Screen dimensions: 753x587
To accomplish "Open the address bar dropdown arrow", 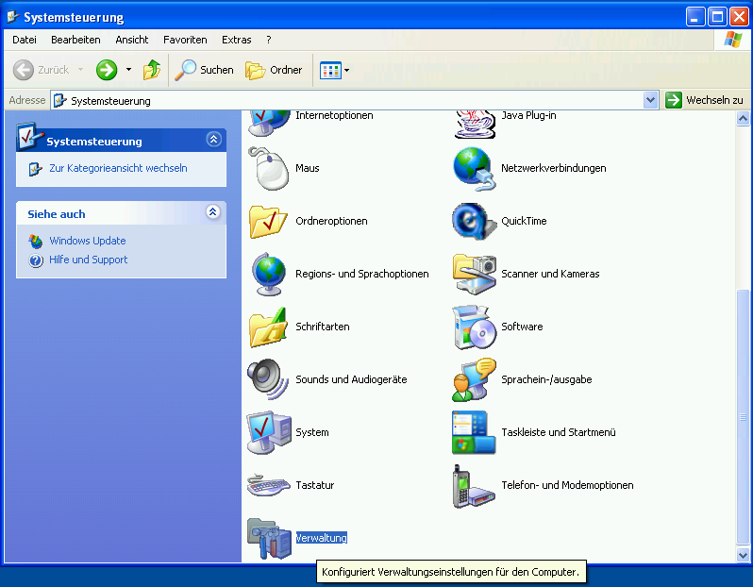I will (650, 100).
